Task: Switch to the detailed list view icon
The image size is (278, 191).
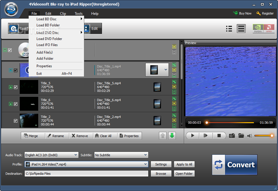Action: point(241,29)
